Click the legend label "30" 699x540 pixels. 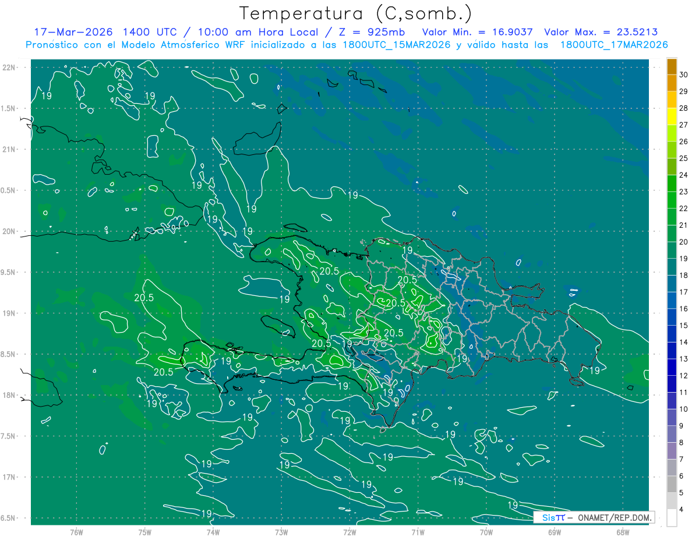[x=683, y=75]
